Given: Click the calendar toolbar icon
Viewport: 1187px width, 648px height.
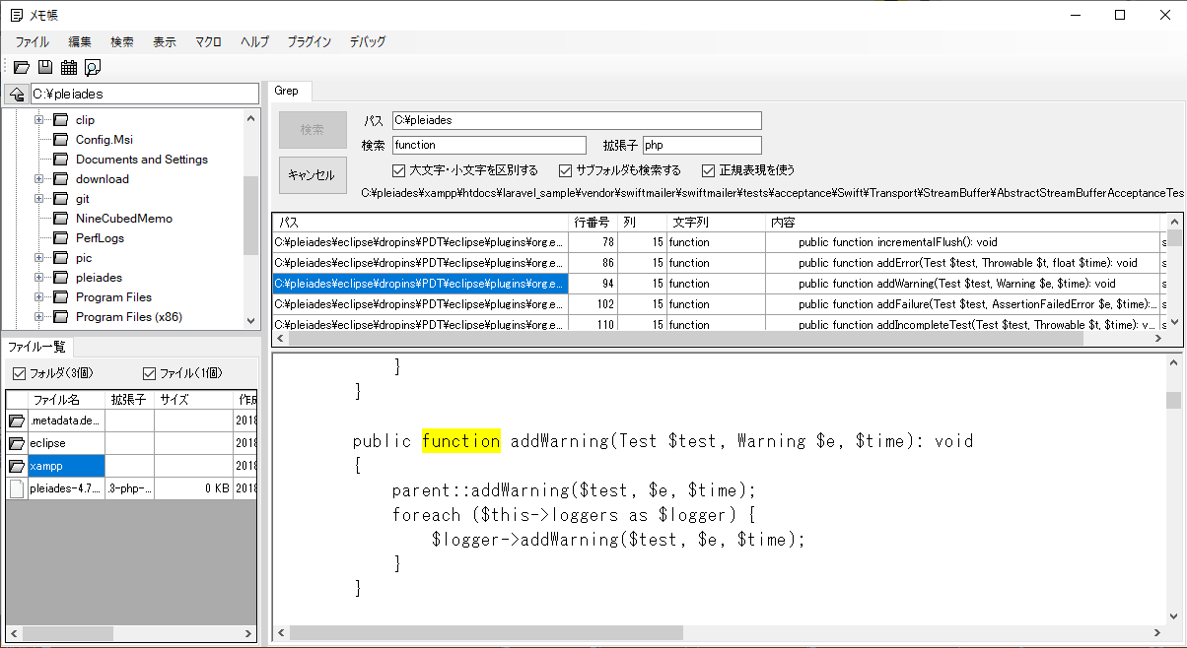Looking at the screenshot, I should (x=68, y=67).
